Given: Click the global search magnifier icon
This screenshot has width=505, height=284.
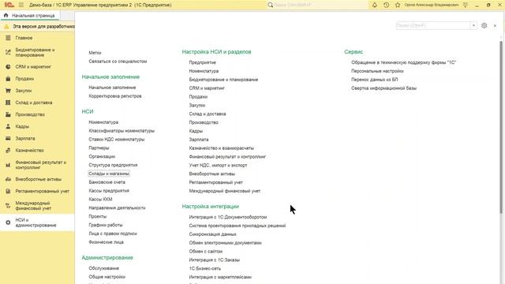Looking at the screenshot, I should (x=270, y=5).
